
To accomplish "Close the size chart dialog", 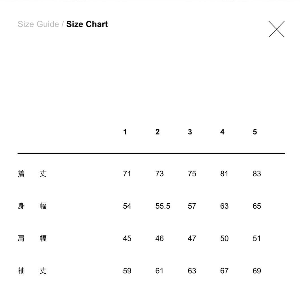I will 276,29.
